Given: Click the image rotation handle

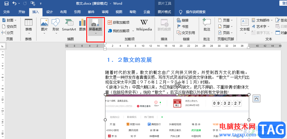Looking at the screenshot, I should [x=178, y=85].
